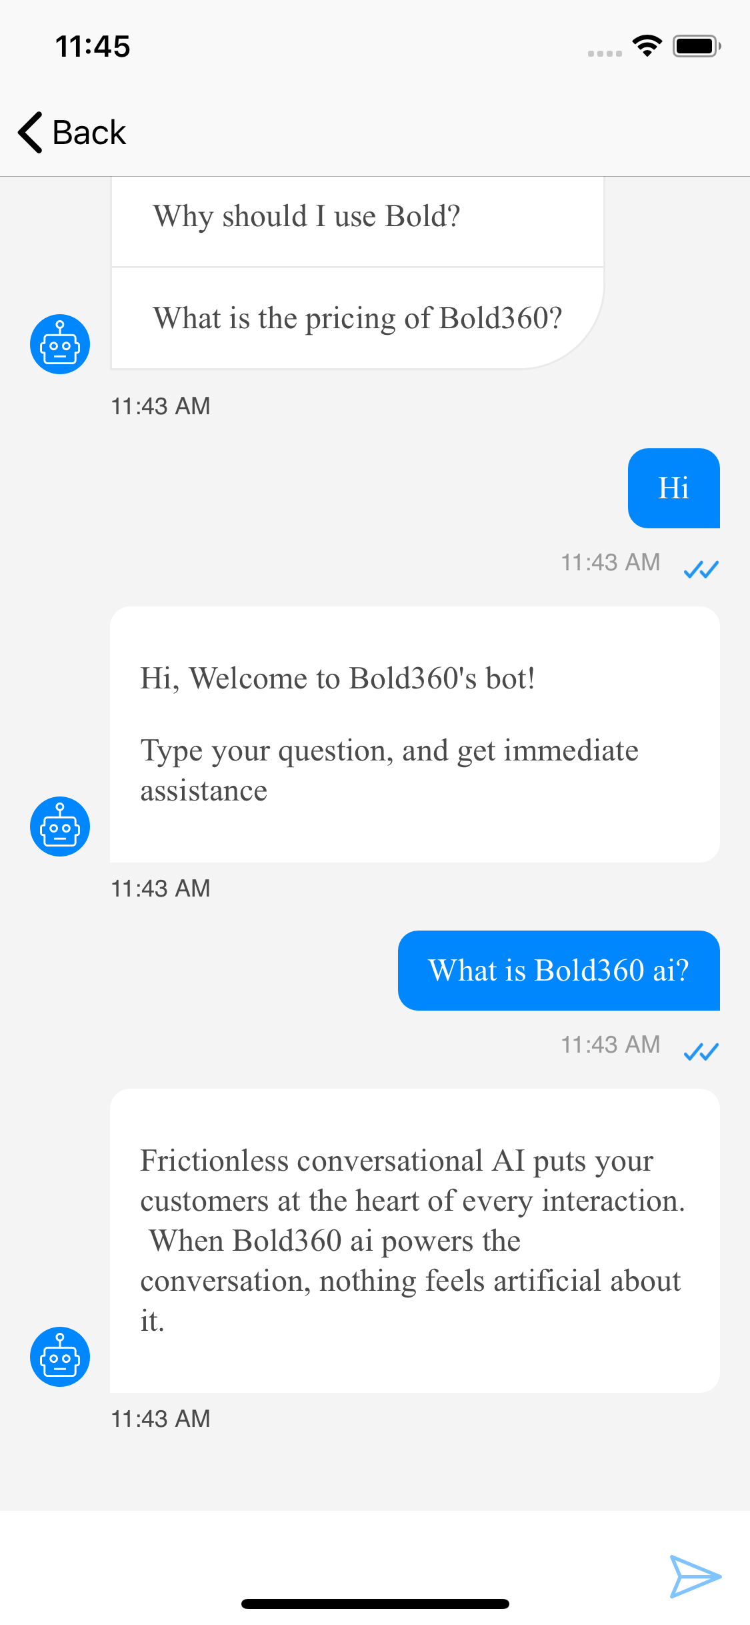Tap bot avatar beside the pricing option

60,344
